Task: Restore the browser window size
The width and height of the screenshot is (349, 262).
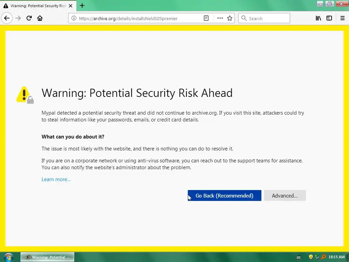Action: [330, 4]
